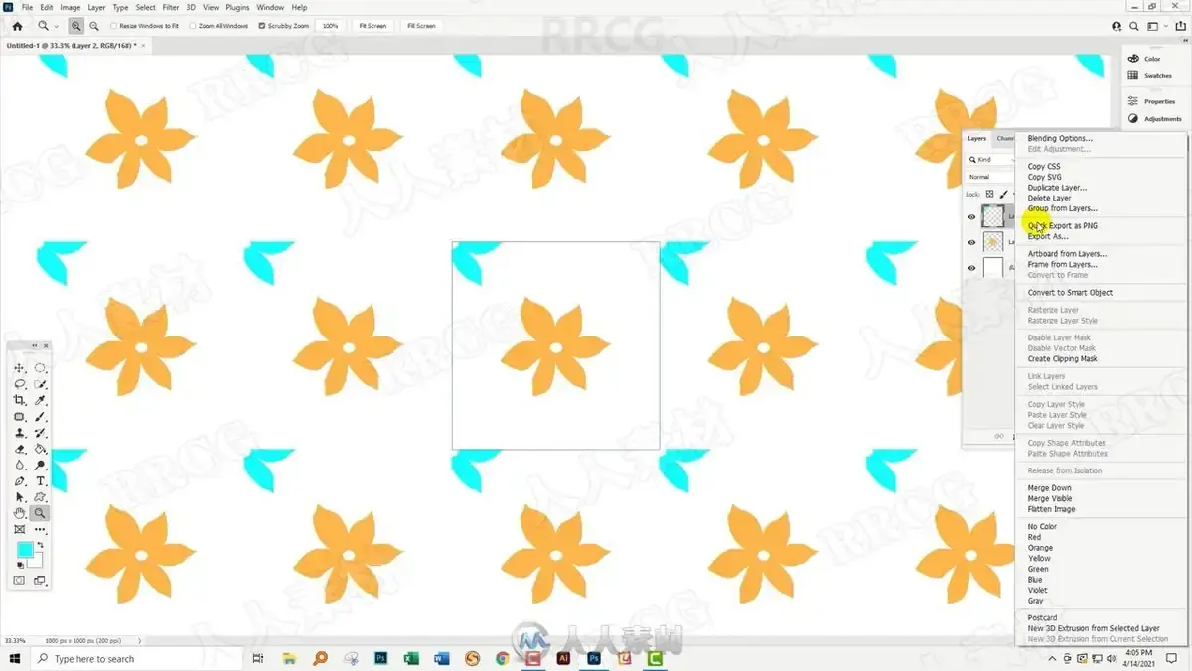
Task: Select the Paint Bucket tool
Action: coord(40,449)
